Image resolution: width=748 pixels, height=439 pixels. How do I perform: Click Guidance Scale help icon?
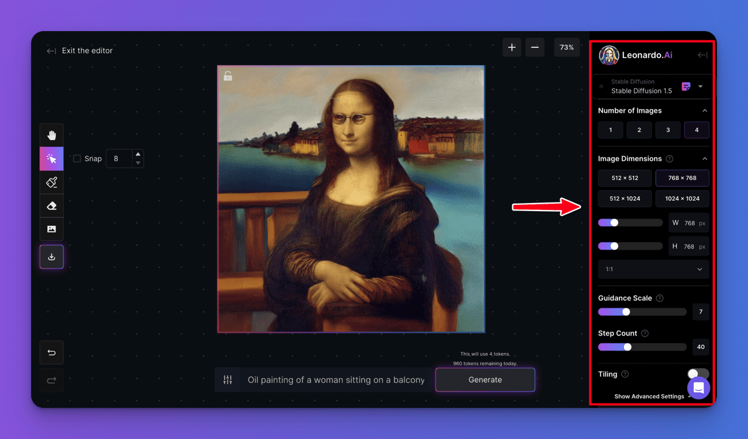click(659, 298)
